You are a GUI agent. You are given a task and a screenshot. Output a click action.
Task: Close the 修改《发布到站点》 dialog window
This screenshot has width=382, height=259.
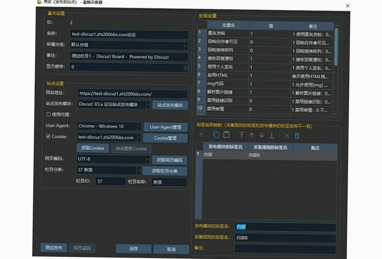point(348,6)
